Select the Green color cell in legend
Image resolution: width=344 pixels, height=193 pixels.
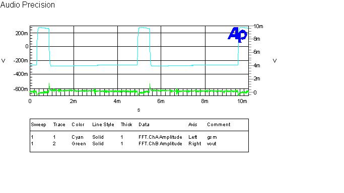tap(79, 144)
